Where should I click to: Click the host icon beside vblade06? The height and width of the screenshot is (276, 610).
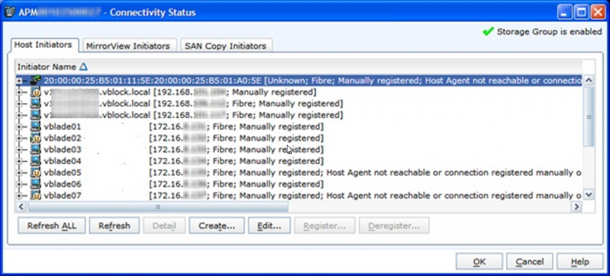(x=35, y=184)
